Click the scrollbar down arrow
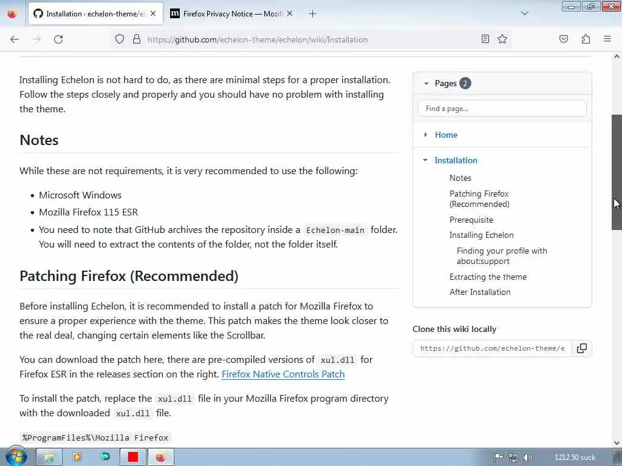The width and height of the screenshot is (622, 466). point(617,442)
